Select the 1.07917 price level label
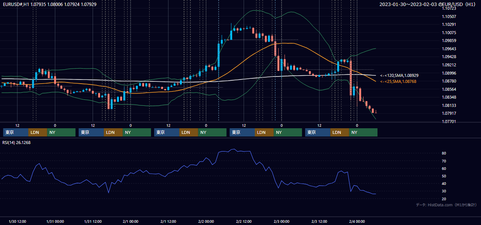 coord(449,114)
